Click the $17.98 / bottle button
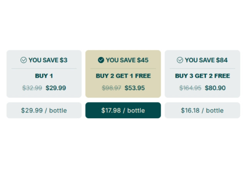246x169 pixels. click(123, 110)
